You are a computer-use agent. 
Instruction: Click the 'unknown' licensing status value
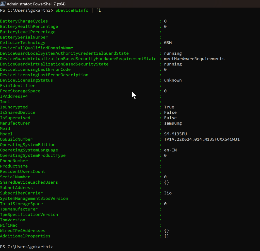(x=173, y=80)
